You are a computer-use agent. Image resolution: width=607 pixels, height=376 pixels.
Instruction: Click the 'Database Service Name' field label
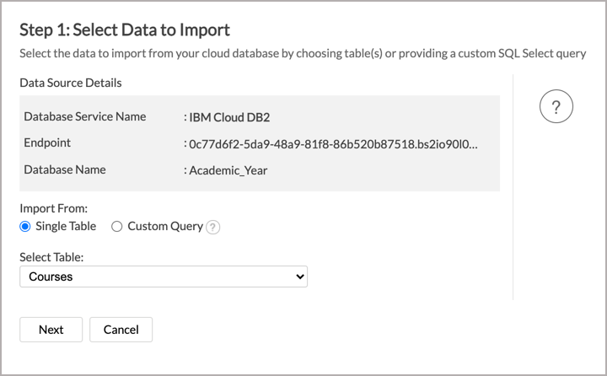tap(84, 116)
